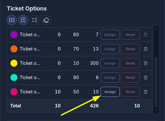Click the scrollbar down arrow
This screenshot has height=121, width=165.
pyautogui.click(x=156, y=110)
